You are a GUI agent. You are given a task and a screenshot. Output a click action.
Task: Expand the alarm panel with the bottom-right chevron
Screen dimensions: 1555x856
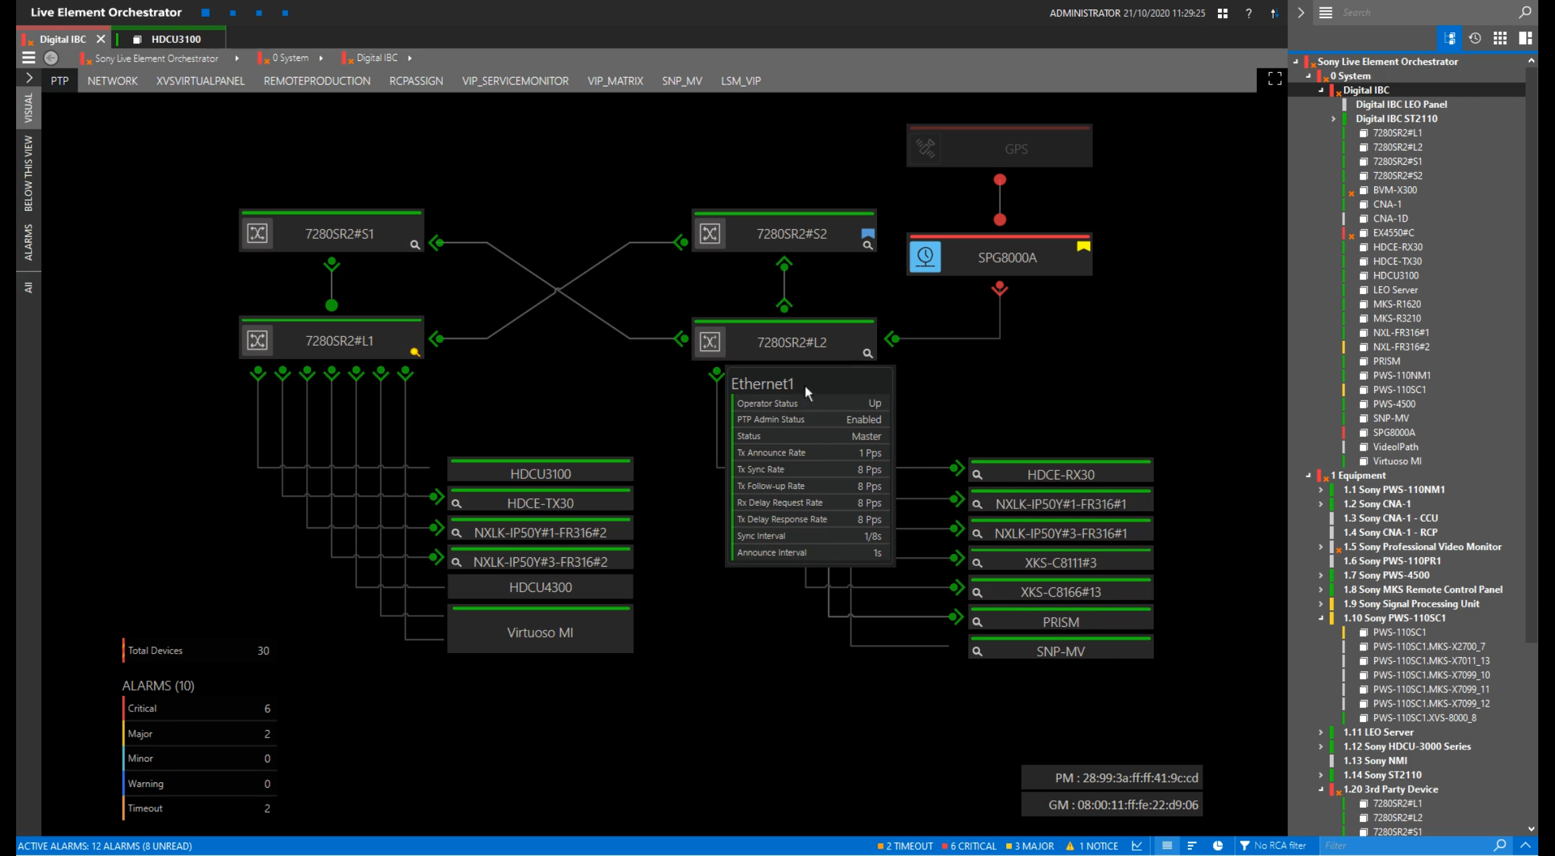(x=1526, y=845)
